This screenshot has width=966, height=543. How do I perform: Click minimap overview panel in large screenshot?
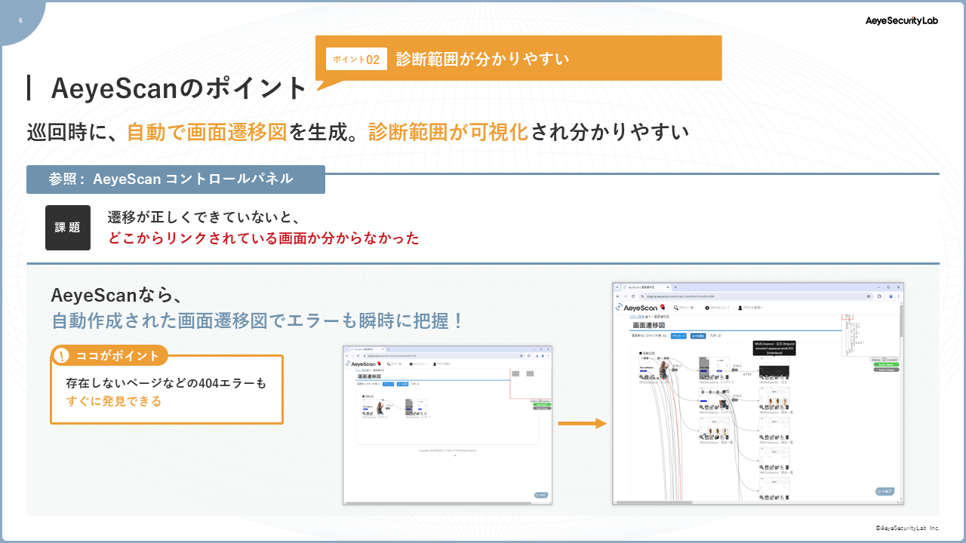(x=871, y=335)
